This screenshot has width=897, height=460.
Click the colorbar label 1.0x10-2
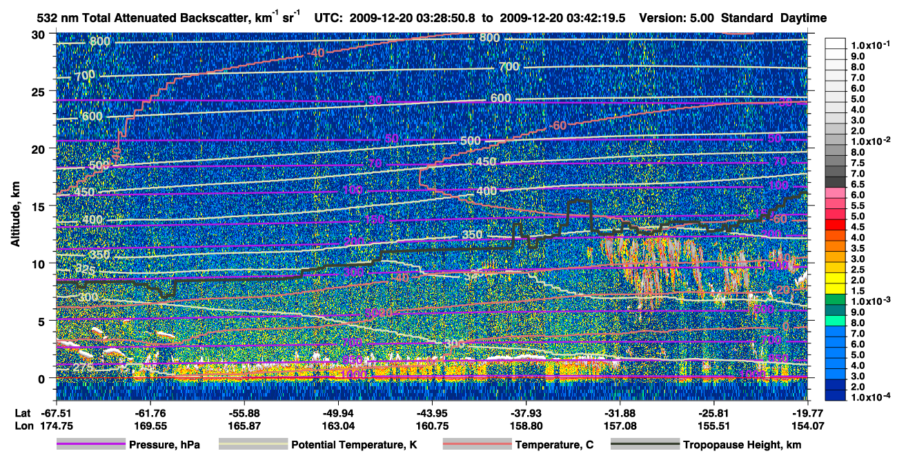pos(871,141)
